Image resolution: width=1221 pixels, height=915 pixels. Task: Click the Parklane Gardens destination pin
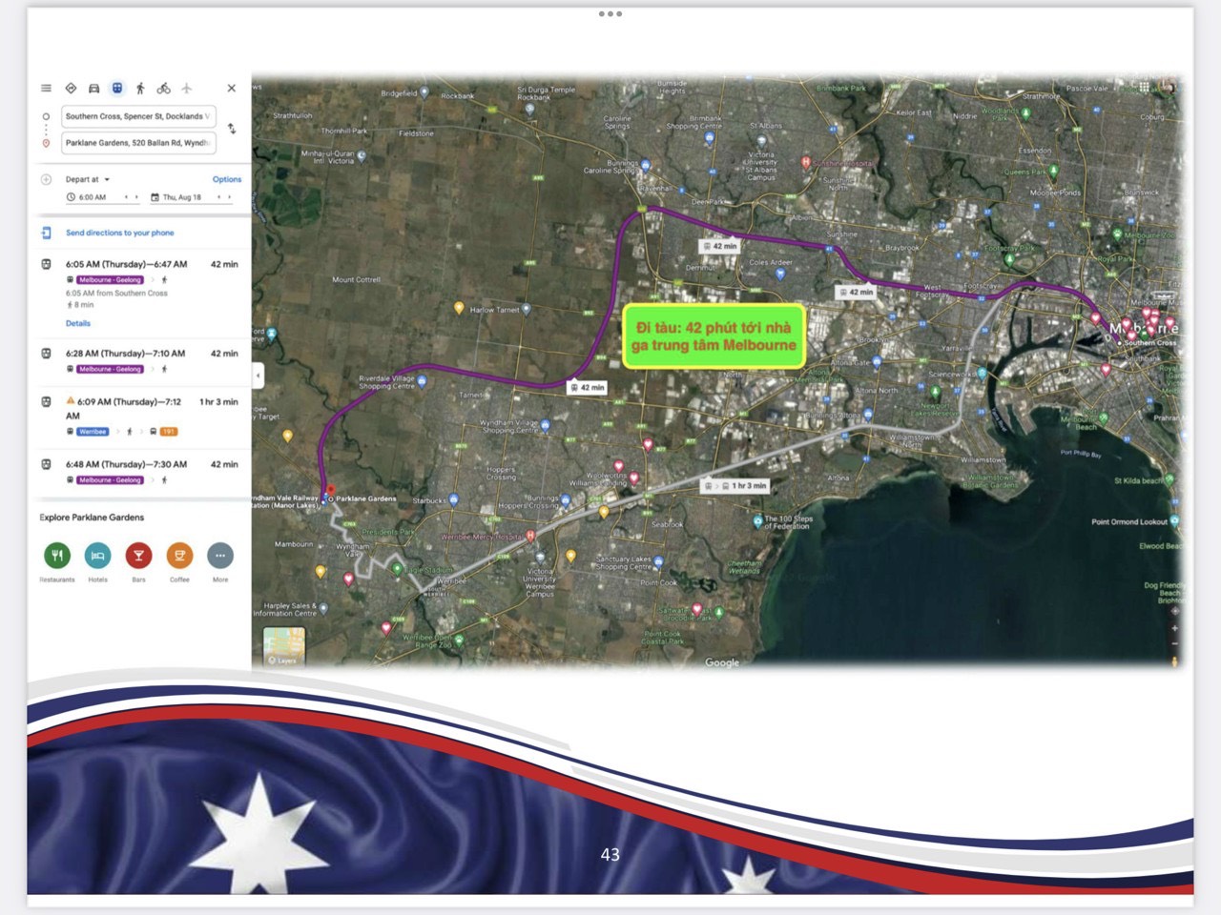tap(330, 492)
